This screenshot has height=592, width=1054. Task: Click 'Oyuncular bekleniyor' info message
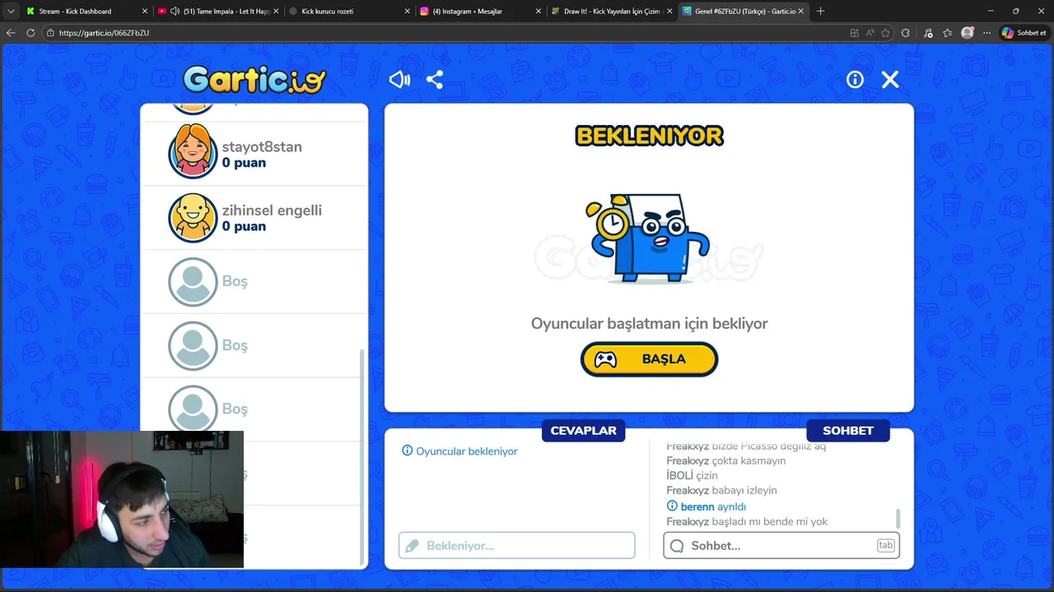tap(459, 451)
